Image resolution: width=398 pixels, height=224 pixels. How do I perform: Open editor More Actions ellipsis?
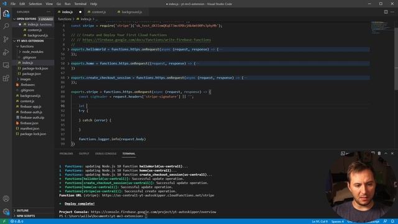pos(392,12)
